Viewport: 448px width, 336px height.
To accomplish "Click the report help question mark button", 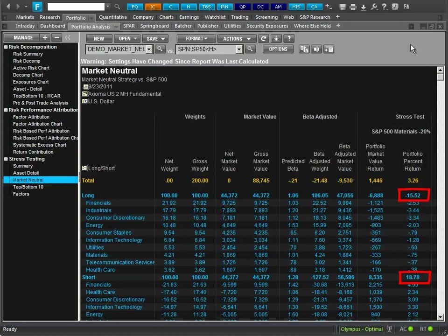I will click(289, 39).
